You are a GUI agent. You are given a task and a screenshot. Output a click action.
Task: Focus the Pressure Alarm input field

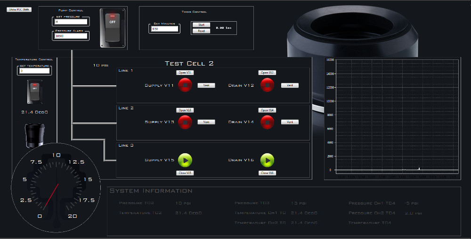coord(71,36)
